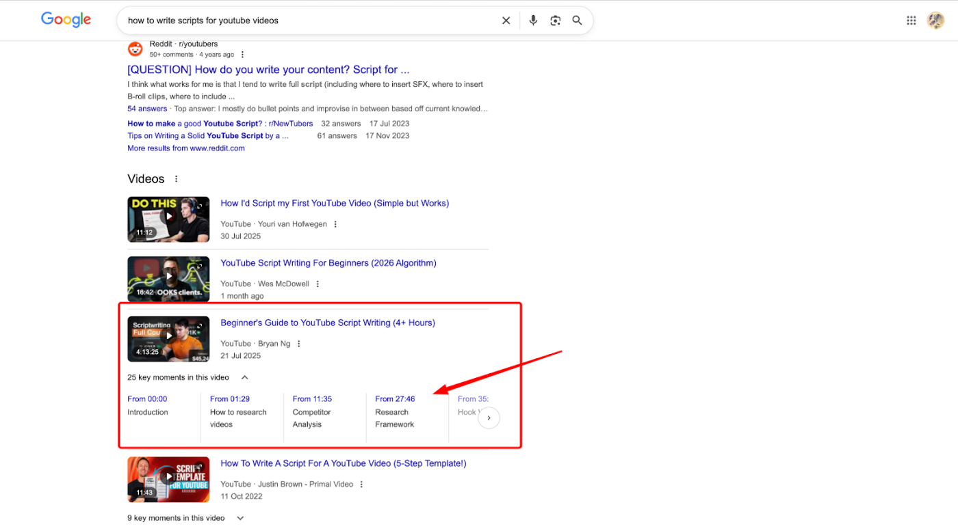
Task: Click the Reddit favicon next to r/youtubers
Action: point(135,49)
